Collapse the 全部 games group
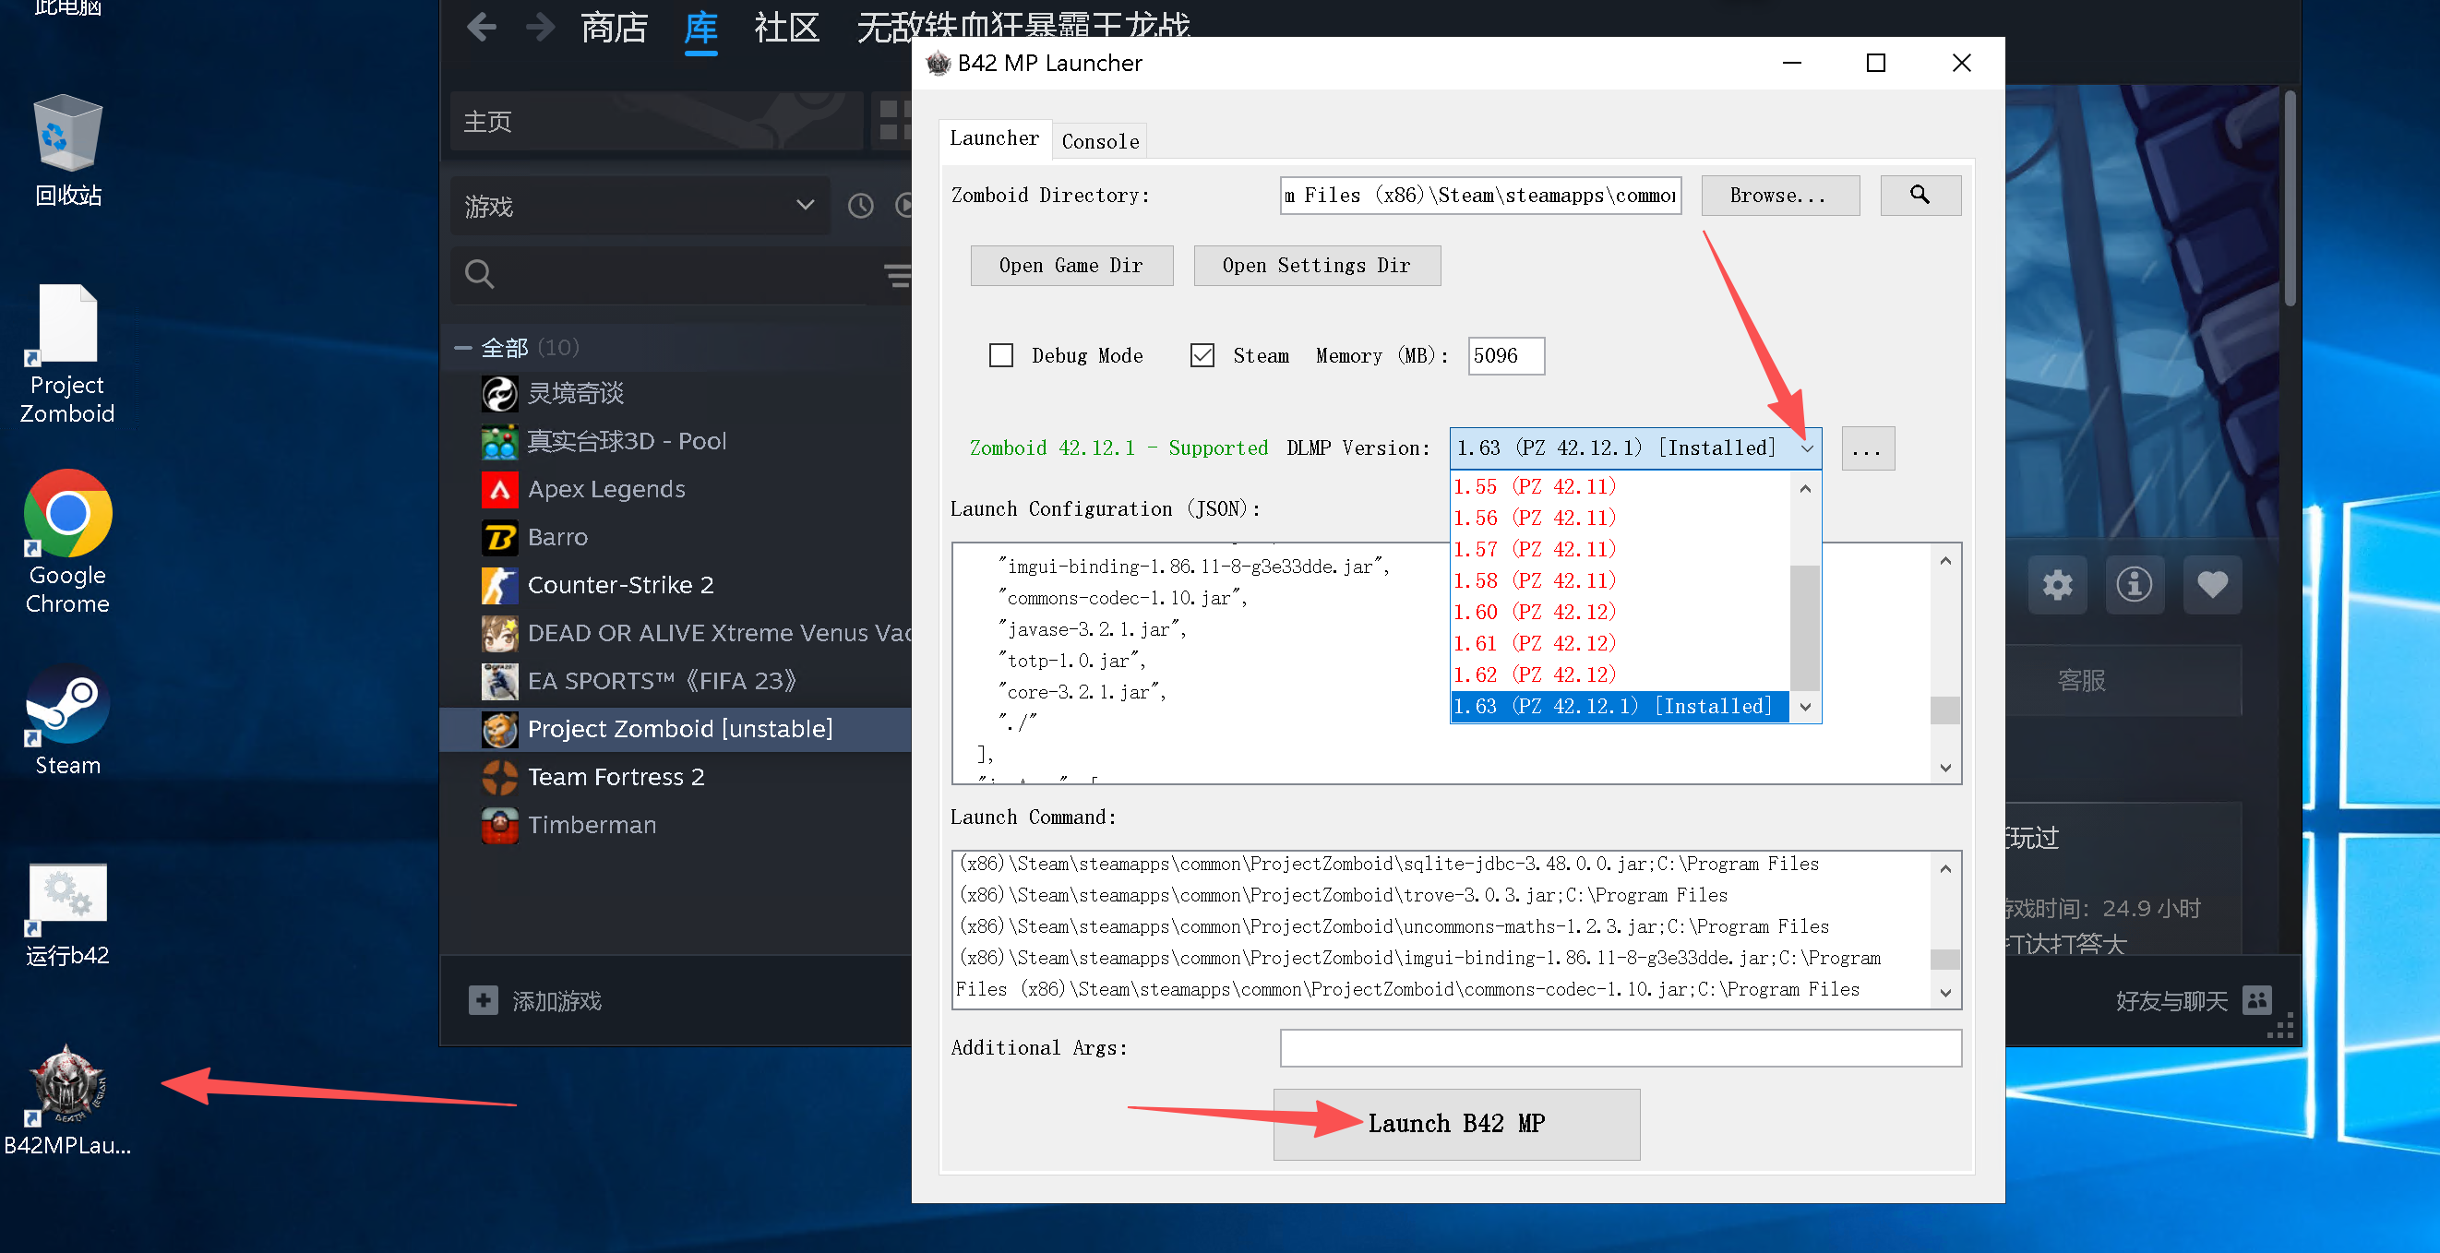The height and width of the screenshot is (1253, 2440). pyautogui.click(x=463, y=348)
